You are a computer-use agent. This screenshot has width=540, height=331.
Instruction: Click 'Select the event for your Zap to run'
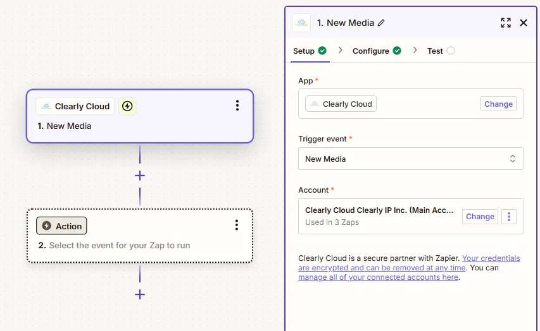point(120,246)
